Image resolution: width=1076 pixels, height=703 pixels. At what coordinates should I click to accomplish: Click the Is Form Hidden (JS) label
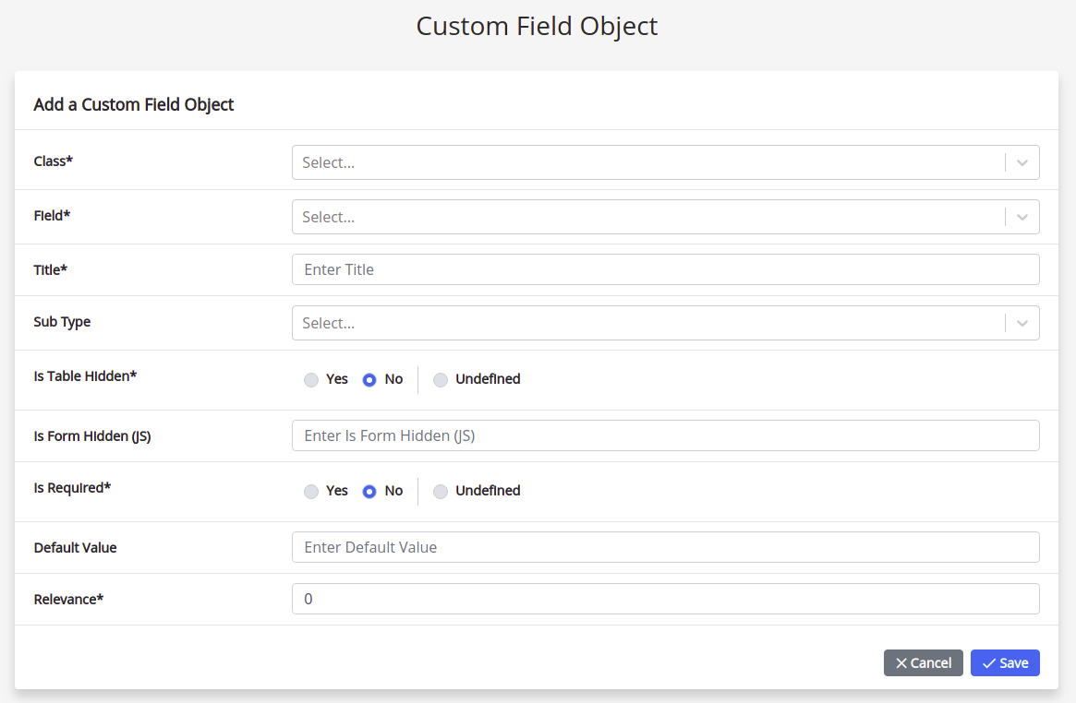[x=92, y=436]
